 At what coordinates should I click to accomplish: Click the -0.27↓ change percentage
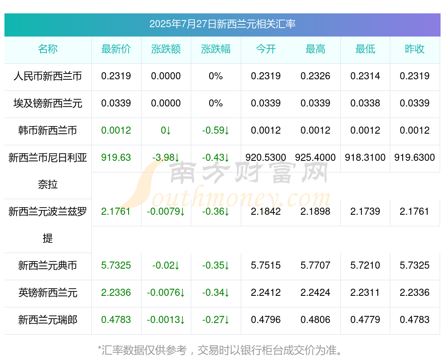(x=216, y=319)
